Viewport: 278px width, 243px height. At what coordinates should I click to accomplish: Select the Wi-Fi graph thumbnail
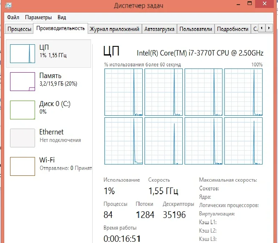click(x=23, y=166)
